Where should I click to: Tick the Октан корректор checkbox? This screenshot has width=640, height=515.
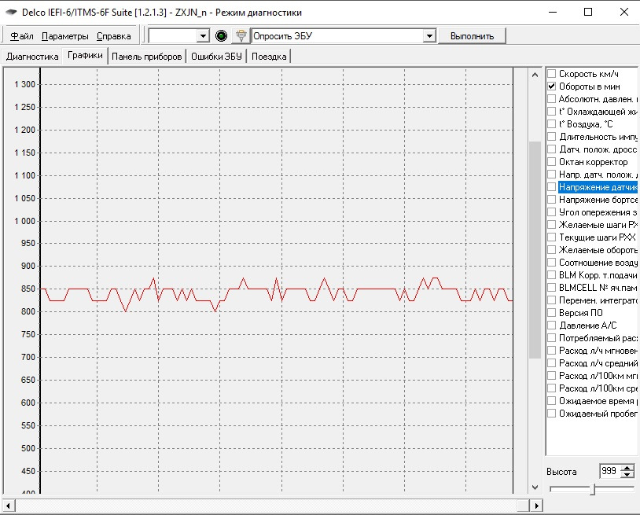click(x=551, y=162)
